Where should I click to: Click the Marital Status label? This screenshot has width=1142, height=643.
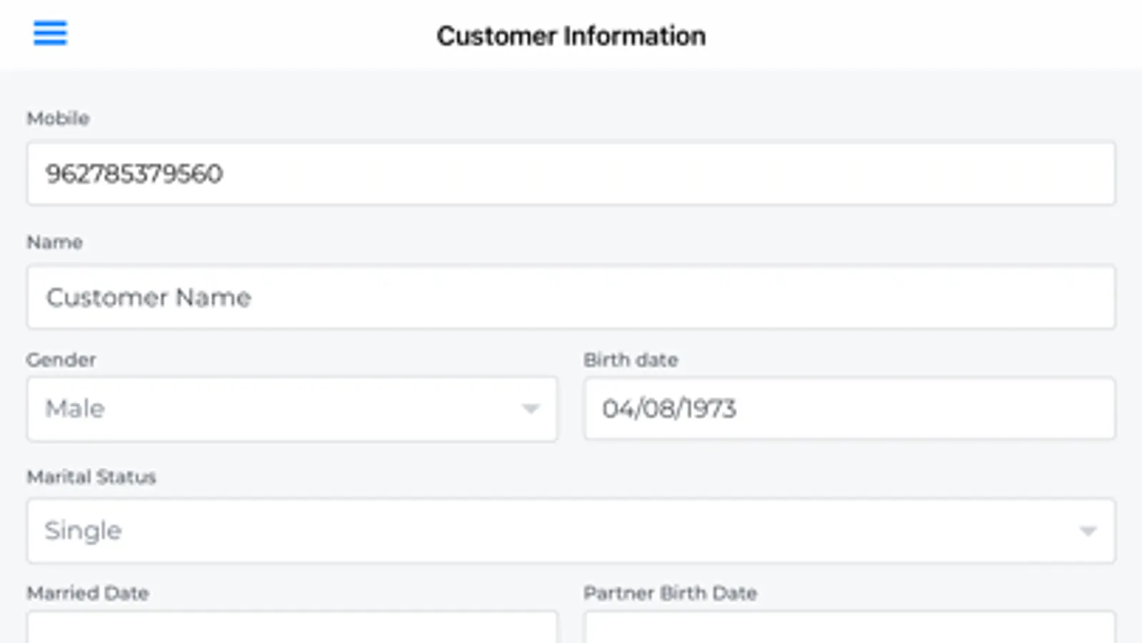tap(91, 477)
